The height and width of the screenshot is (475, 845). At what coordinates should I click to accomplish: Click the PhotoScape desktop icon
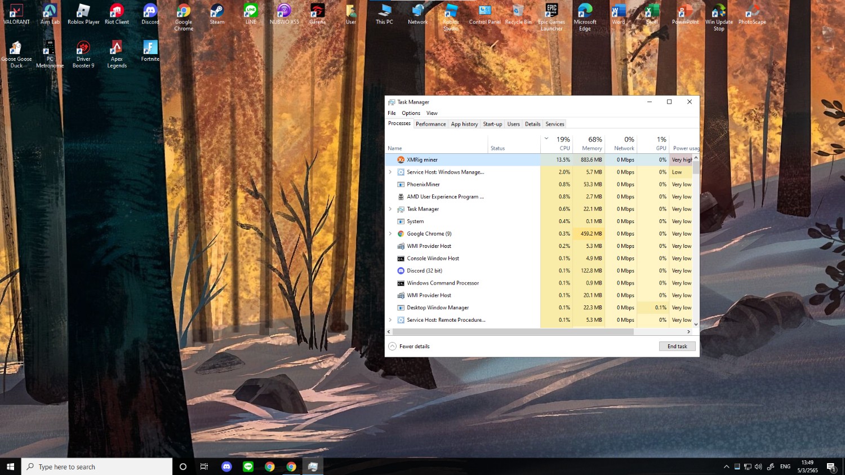[x=752, y=15]
